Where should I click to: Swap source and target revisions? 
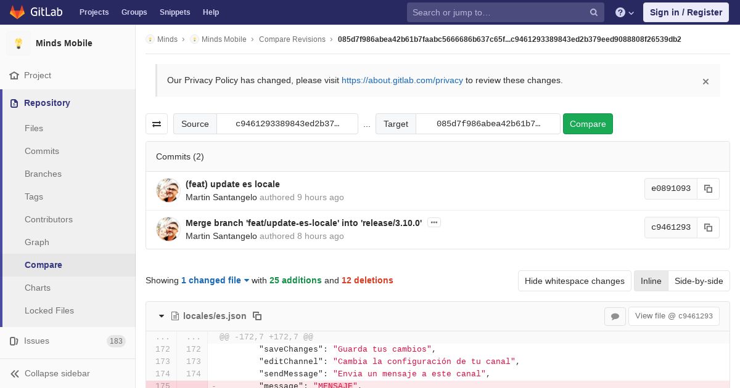[x=157, y=124]
